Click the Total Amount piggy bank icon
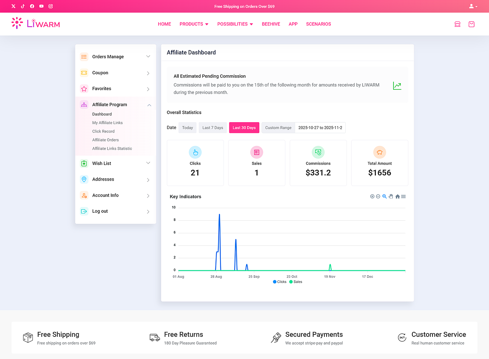Viewport: 489px width, 359px height. pyautogui.click(x=380, y=152)
